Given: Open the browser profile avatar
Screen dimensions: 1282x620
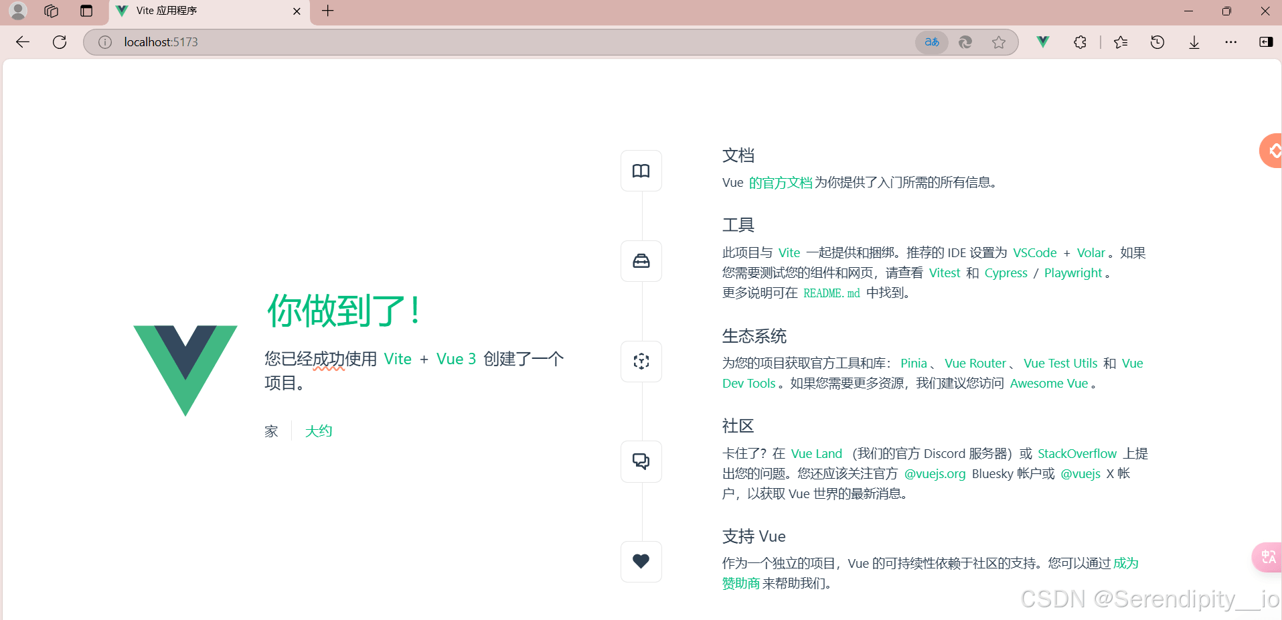Looking at the screenshot, I should (18, 11).
